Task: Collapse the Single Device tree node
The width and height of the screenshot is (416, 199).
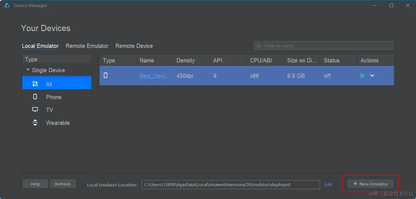Action: coord(28,70)
